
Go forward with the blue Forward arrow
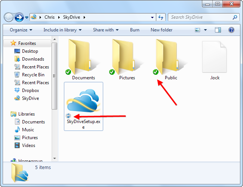click(x=19, y=17)
